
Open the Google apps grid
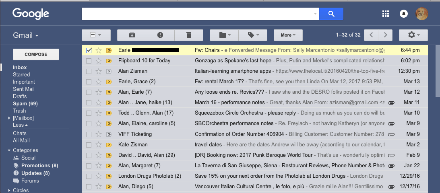385,14
